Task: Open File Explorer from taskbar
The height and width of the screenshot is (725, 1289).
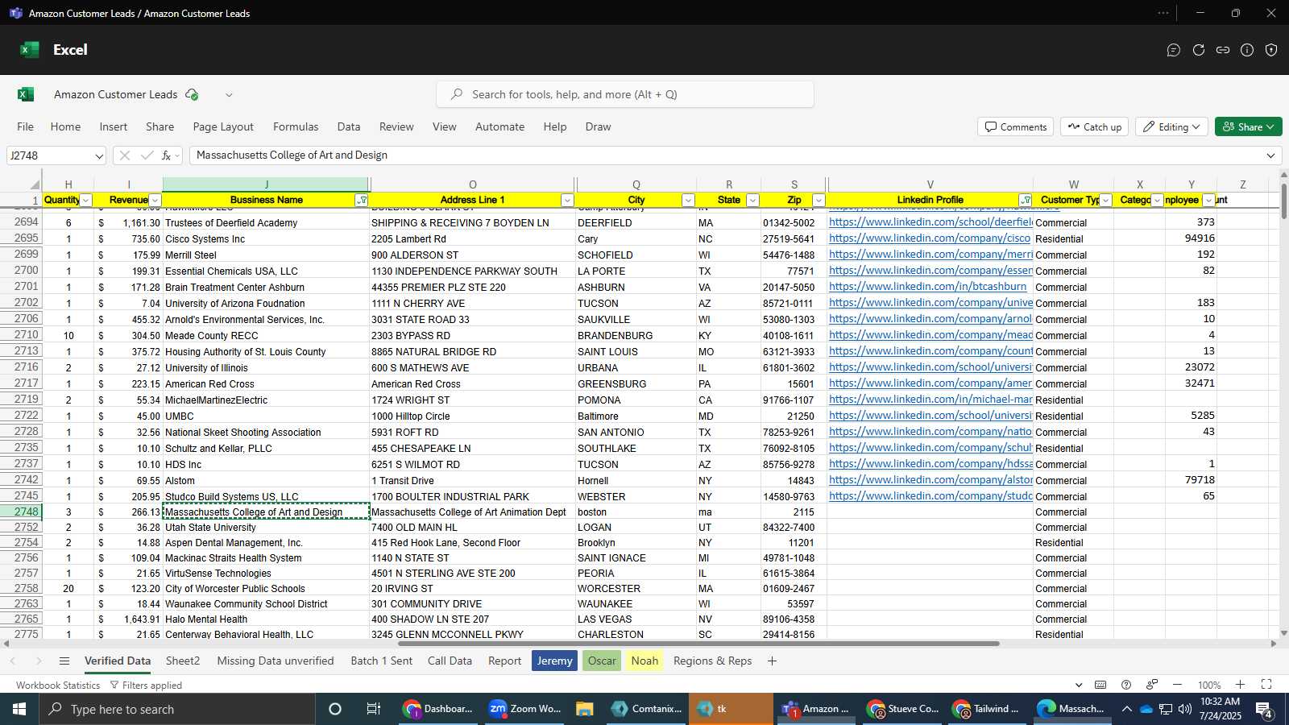Action: pyautogui.click(x=585, y=709)
